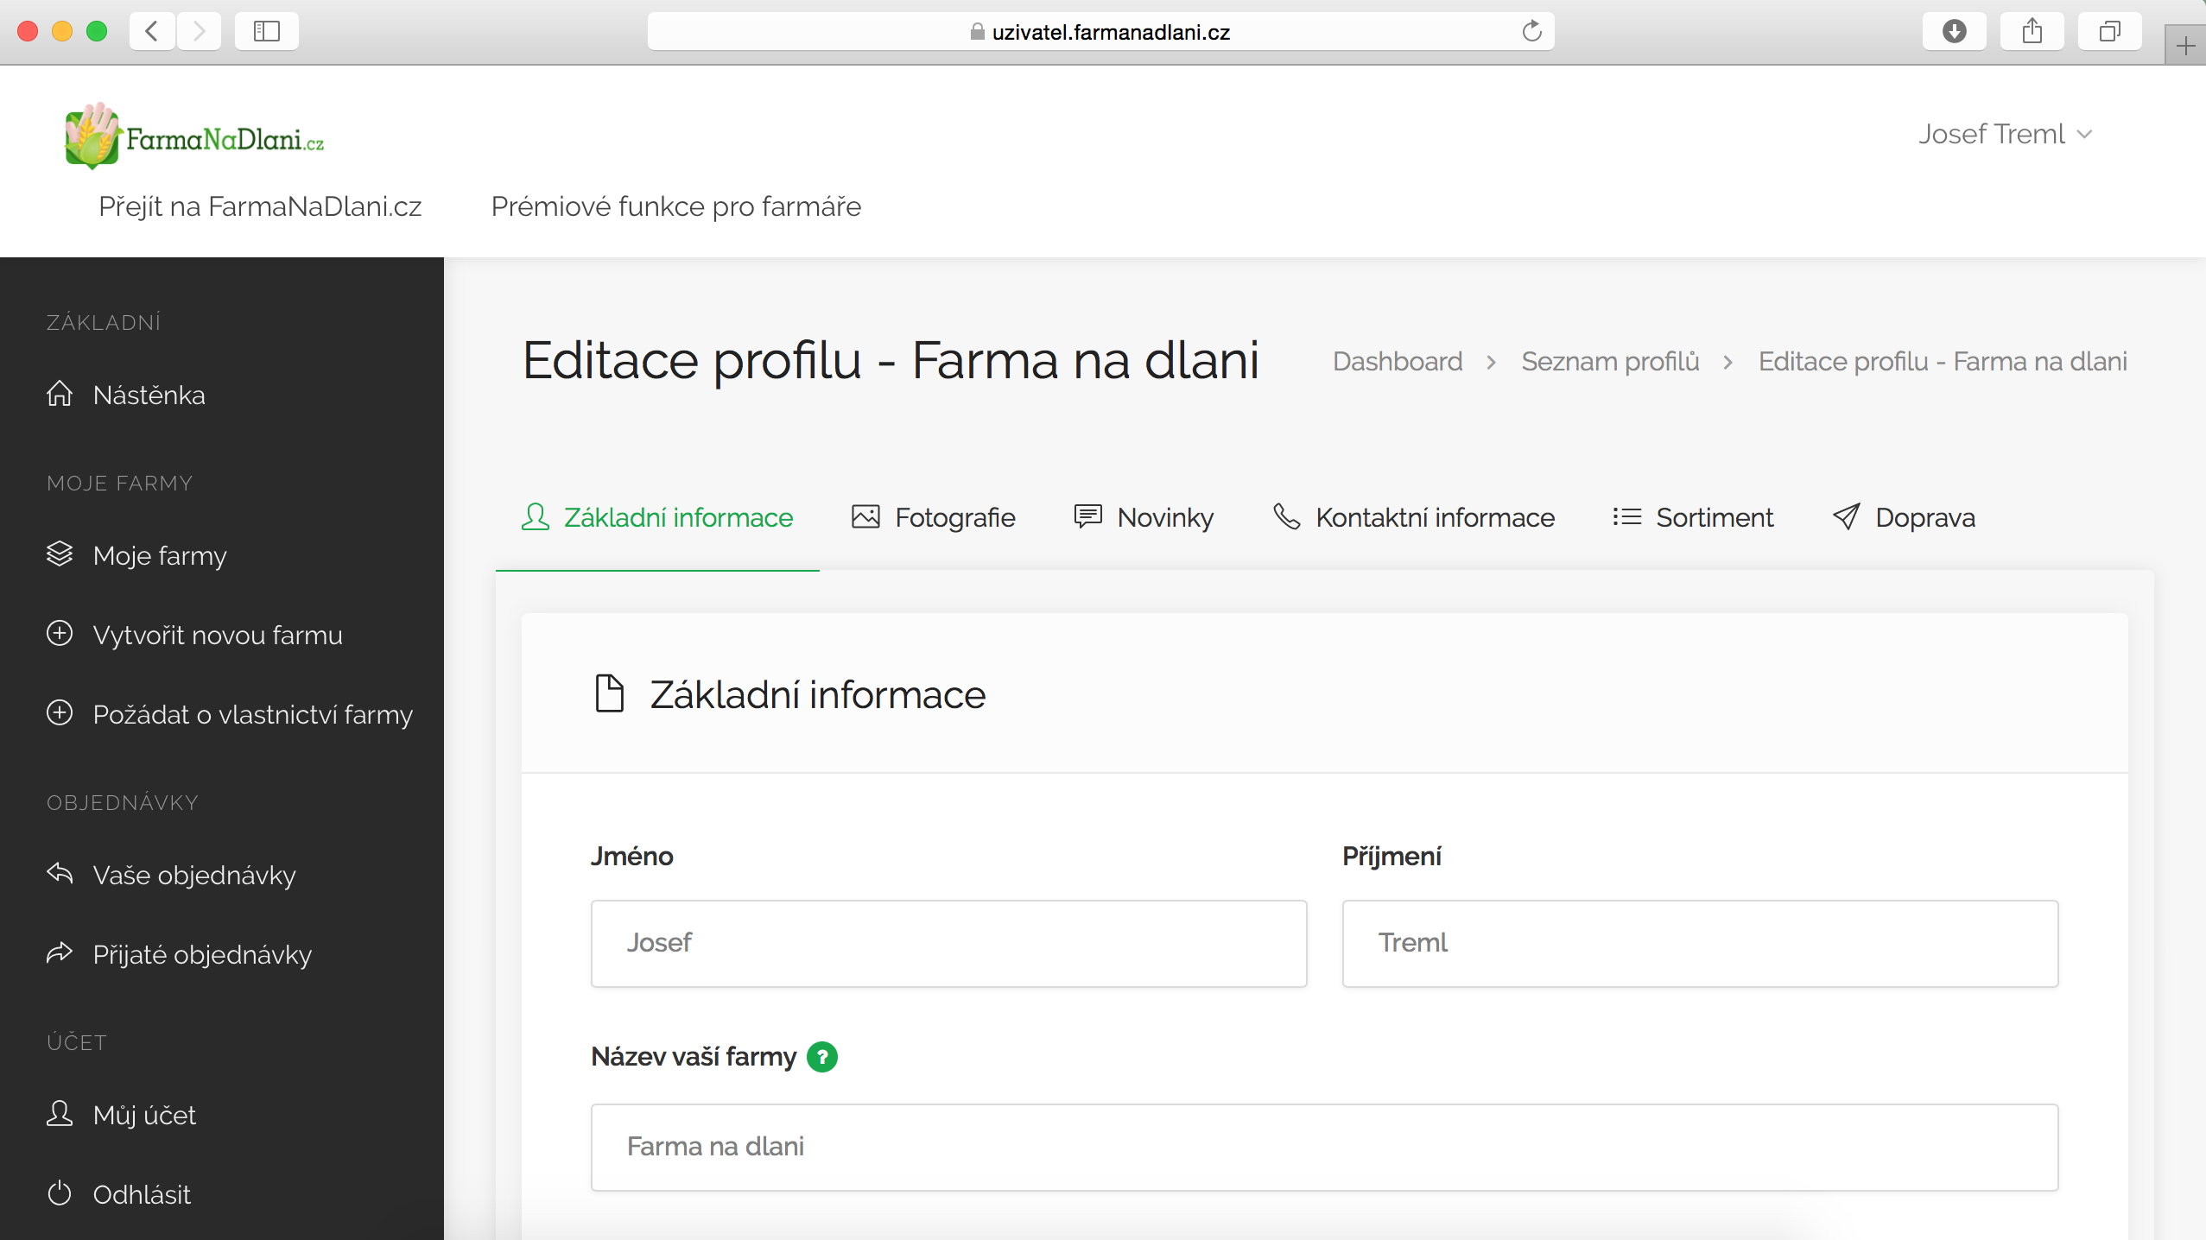Toggle the Safari sidebar icon

click(x=266, y=32)
